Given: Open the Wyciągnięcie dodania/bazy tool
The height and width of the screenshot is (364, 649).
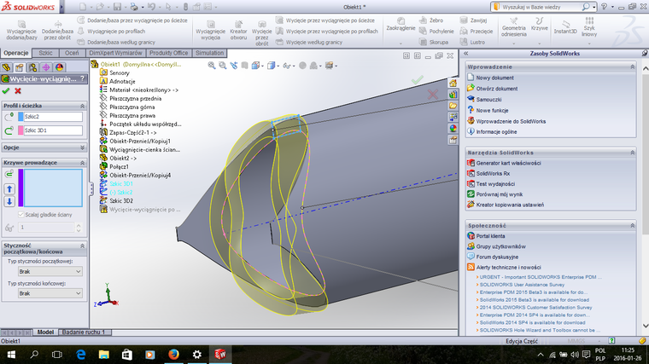Looking at the screenshot, I should tap(21, 30).
